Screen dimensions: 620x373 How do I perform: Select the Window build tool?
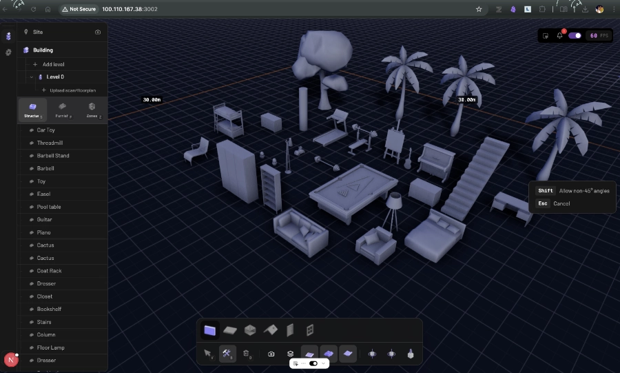coord(309,330)
